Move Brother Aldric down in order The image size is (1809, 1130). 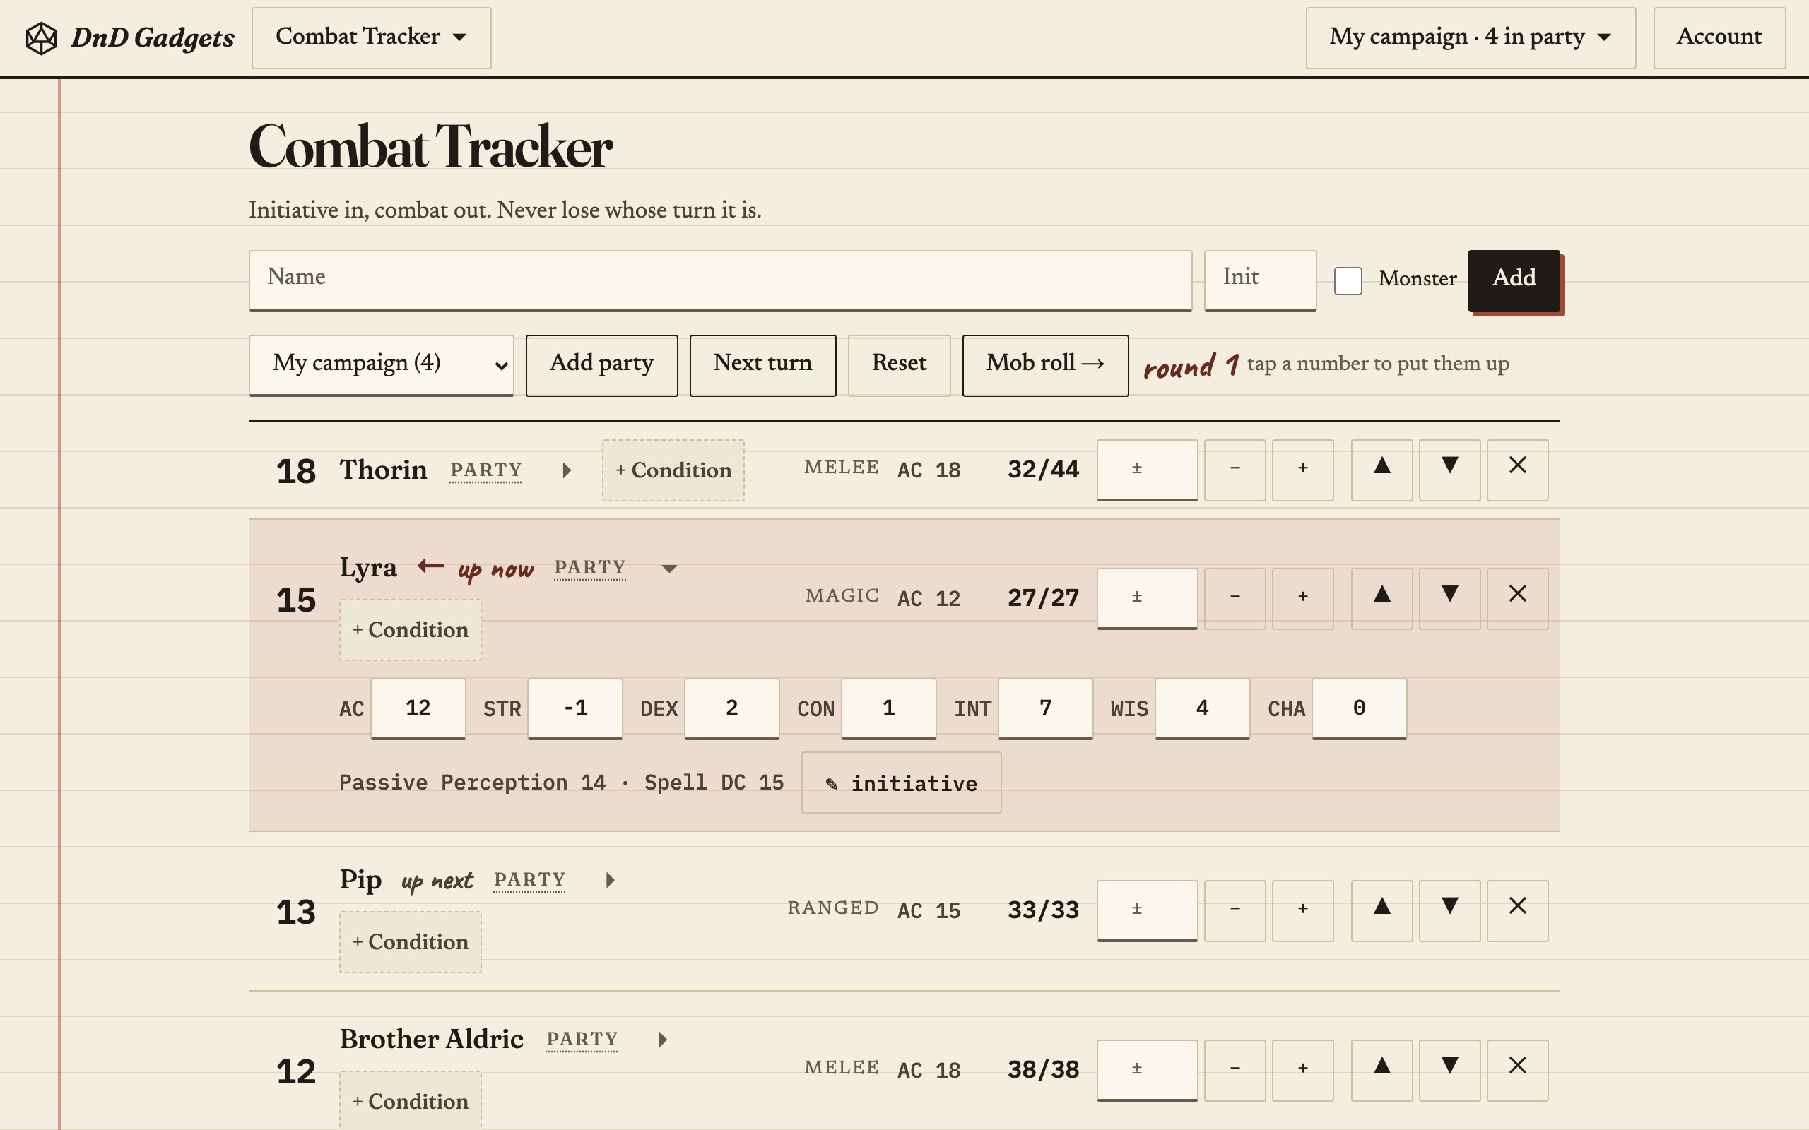tap(1449, 1070)
